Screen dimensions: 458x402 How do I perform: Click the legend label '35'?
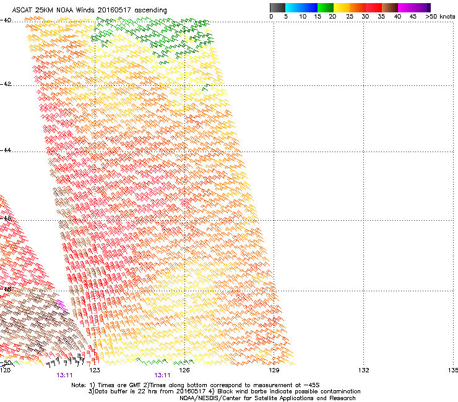pos(381,16)
